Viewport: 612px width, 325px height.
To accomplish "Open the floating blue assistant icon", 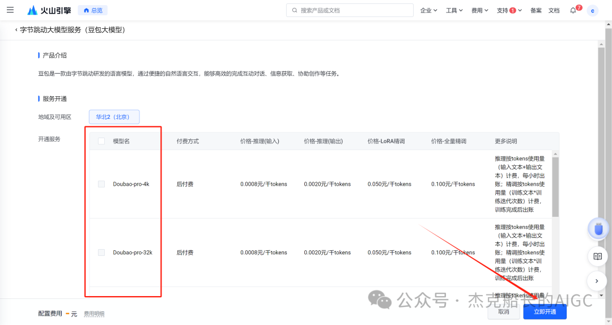I will coord(598,229).
